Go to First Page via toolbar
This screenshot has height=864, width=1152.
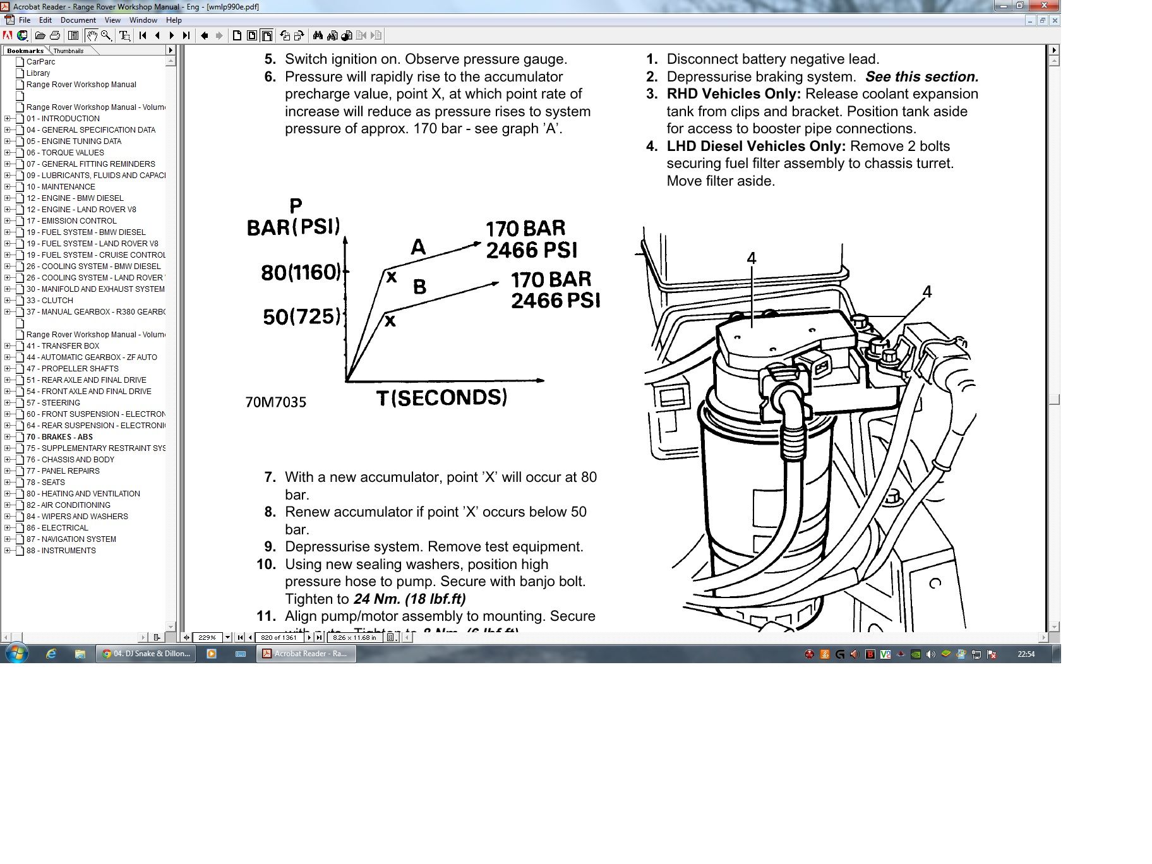(x=143, y=36)
